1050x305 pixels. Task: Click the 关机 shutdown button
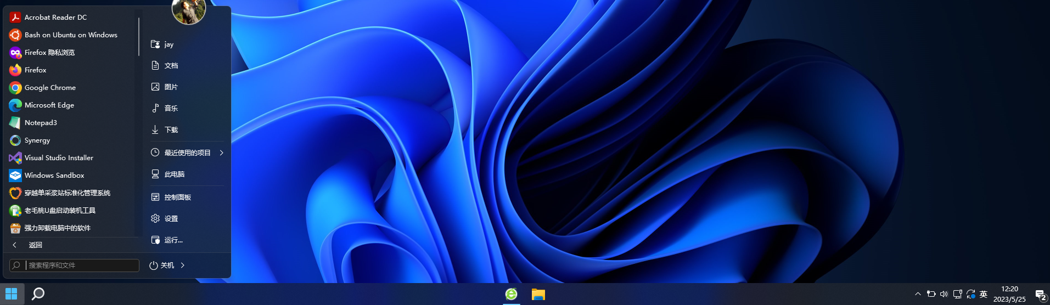[161, 265]
